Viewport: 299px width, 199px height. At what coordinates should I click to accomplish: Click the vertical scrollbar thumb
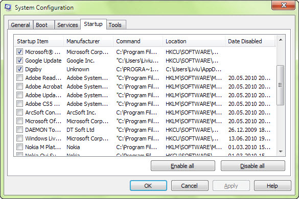(x=280, y=85)
